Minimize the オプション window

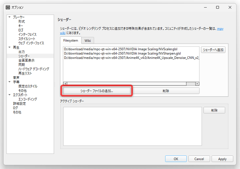click(x=206, y=7)
